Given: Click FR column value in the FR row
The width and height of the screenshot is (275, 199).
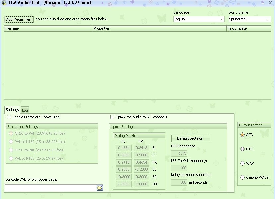Looking at the screenshot, I should click(141, 163).
